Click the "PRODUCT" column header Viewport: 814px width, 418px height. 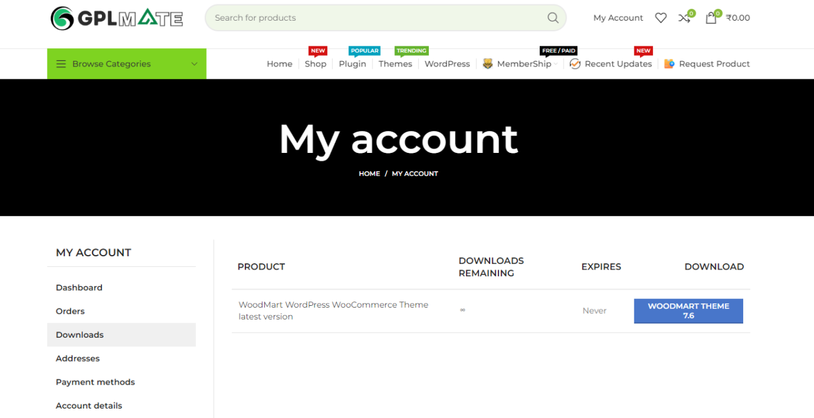261,267
